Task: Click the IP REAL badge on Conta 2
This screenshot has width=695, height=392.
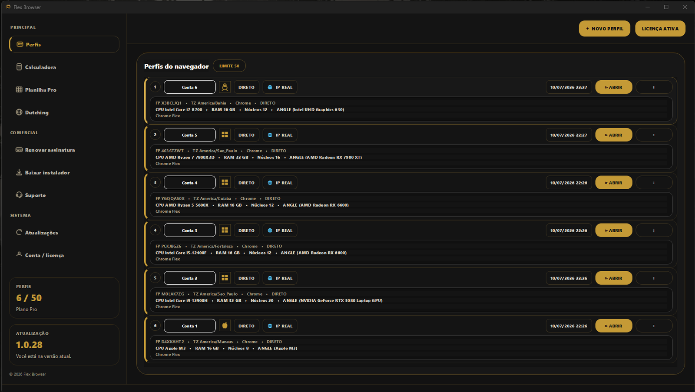Action: click(280, 278)
